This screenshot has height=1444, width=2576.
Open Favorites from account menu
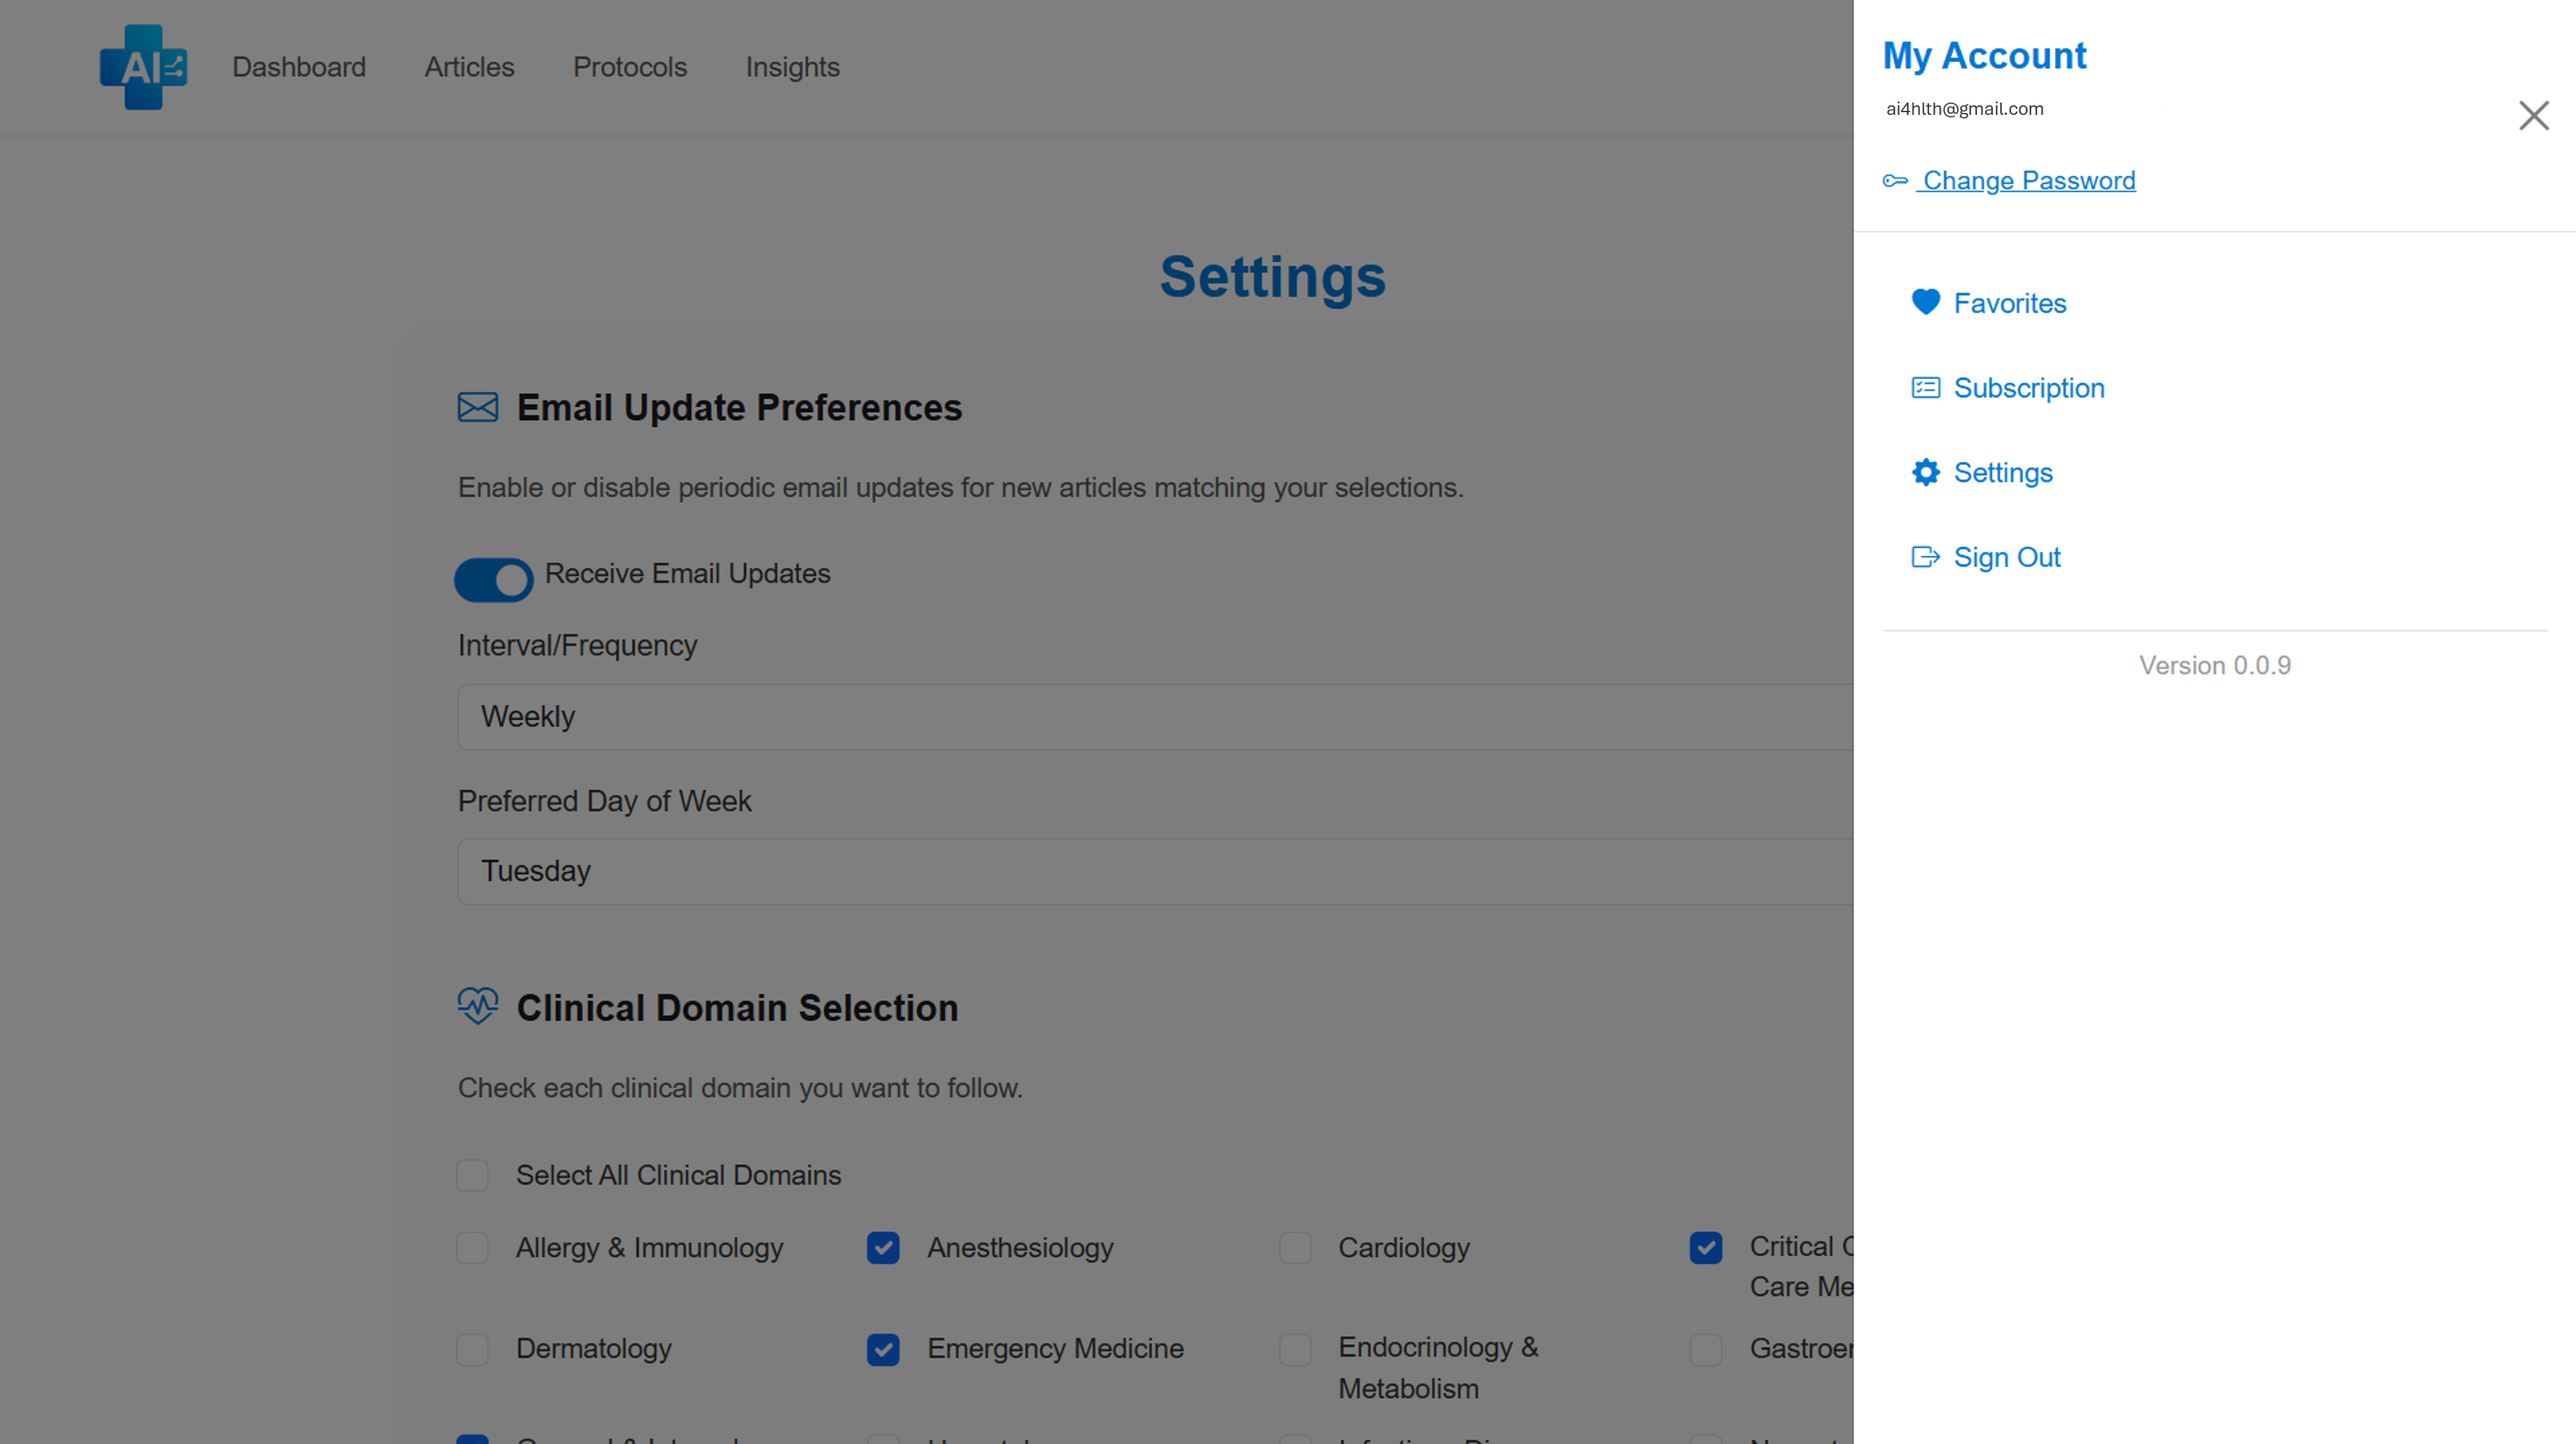point(2010,303)
